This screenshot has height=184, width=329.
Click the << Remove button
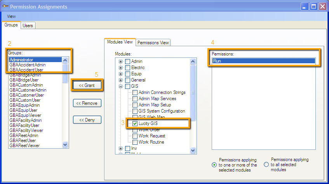click(87, 103)
